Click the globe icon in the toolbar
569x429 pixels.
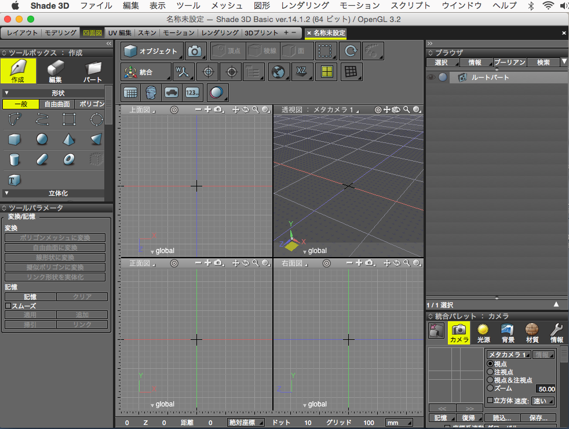coord(278,72)
